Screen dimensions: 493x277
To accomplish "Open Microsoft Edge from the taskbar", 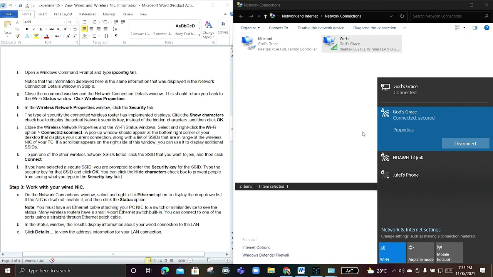I will pyautogui.click(x=165, y=270).
